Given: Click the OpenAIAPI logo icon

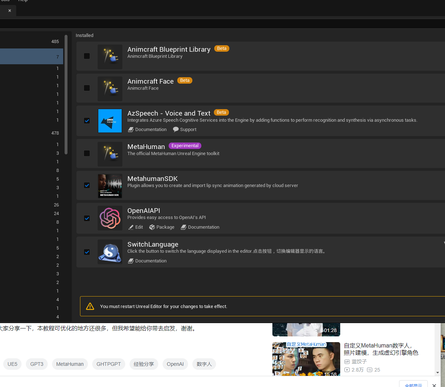Looking at the screenshot, I should click(x=110, y=218).
